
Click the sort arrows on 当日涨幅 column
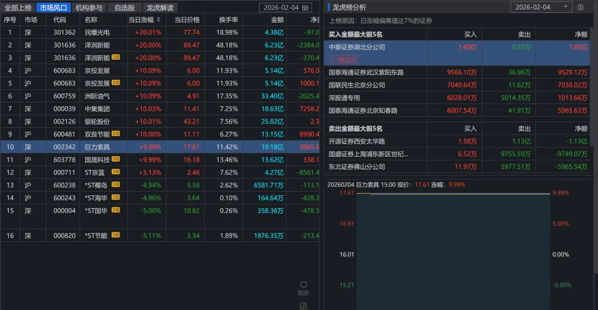[x=158, y=20]
